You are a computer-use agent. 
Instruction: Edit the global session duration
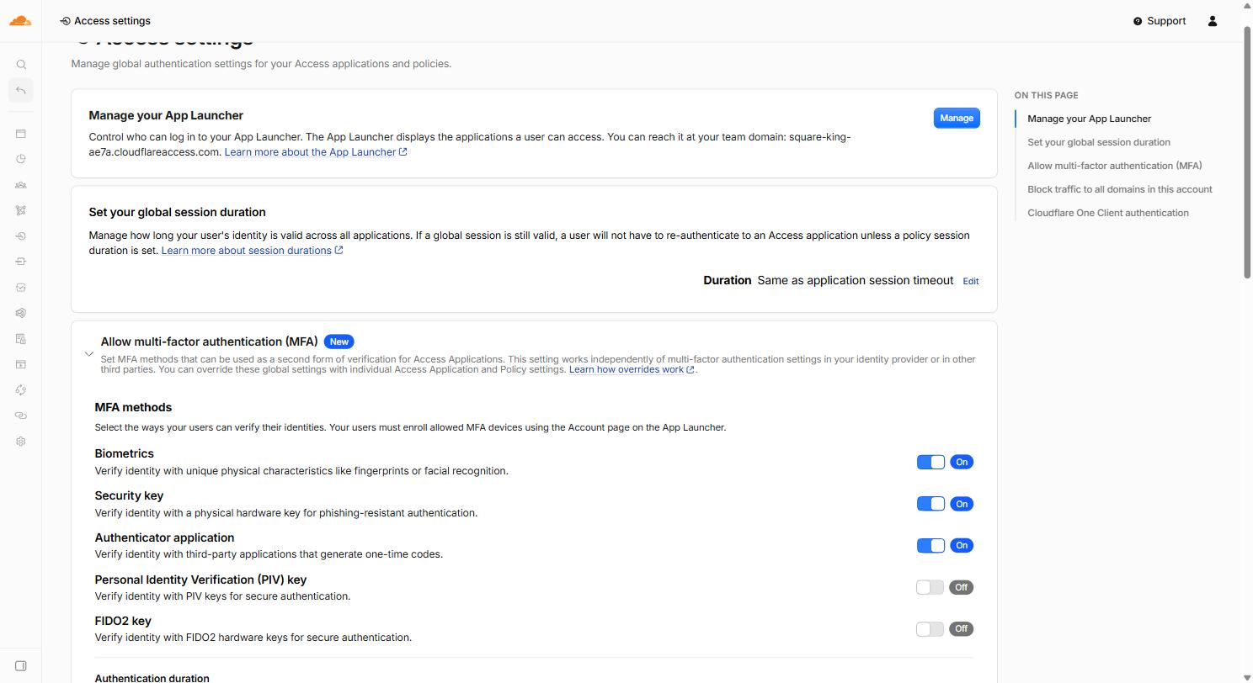(971, 281)
